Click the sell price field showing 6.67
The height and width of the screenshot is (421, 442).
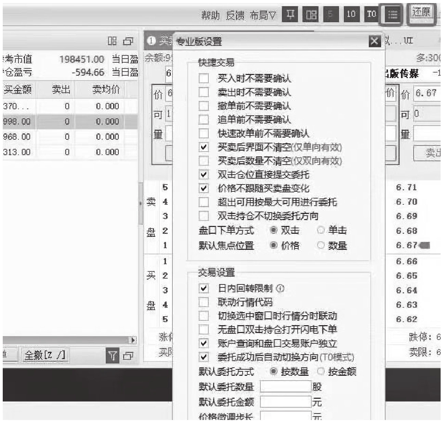428,93
